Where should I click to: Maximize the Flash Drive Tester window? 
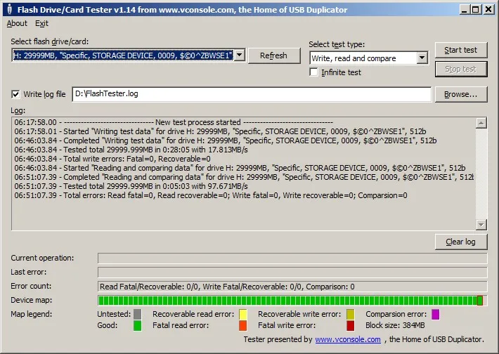(x=475, y=10)
